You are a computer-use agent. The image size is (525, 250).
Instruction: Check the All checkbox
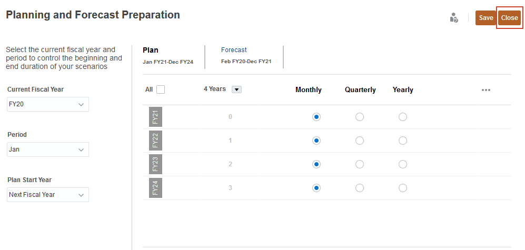161,89
